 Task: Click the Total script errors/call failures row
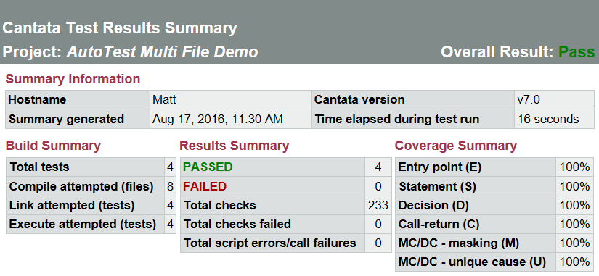pyautogui.click(x=286, y=243)
